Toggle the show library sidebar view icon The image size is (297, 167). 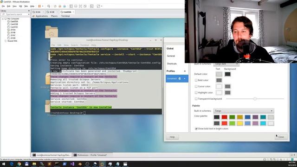pyautogui.click(x=71, y=6)
